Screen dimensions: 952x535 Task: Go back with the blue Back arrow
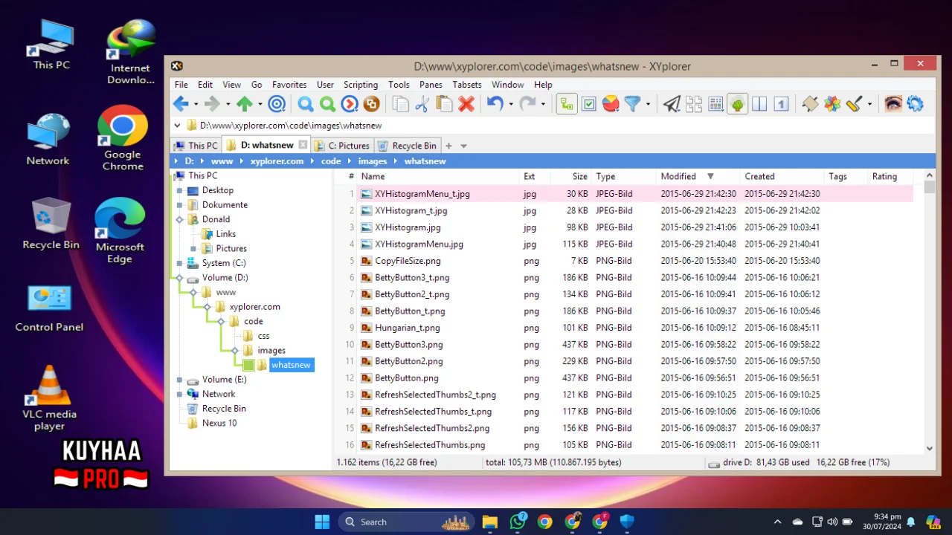pos(181,104)
